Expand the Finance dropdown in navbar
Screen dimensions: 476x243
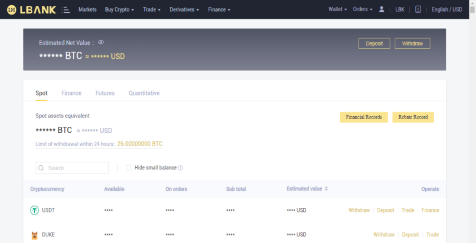(x=219, y=10)
